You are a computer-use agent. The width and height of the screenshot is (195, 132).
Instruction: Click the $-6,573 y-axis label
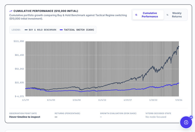tap(19, 96)
